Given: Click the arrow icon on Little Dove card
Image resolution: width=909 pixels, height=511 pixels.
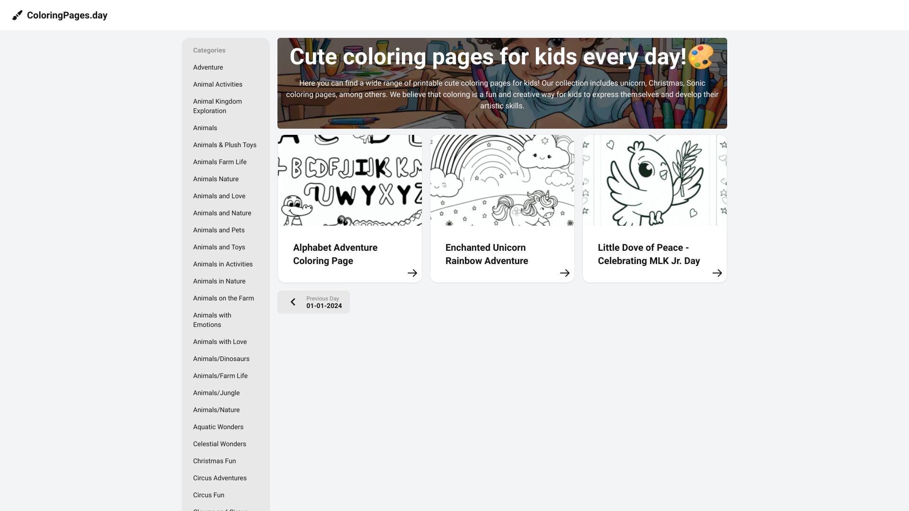Looking at the screenshot, I should [x=717, y=273].
